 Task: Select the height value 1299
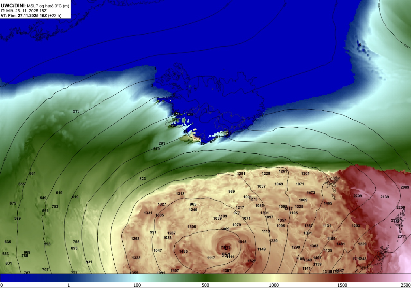point(296,247)
